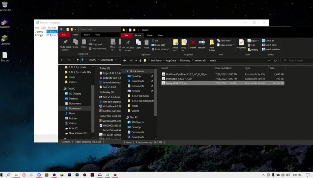The image size is (313, 178).
Task: Open 3D Objects in mods window navigation pane
Action: pos(137,122)
